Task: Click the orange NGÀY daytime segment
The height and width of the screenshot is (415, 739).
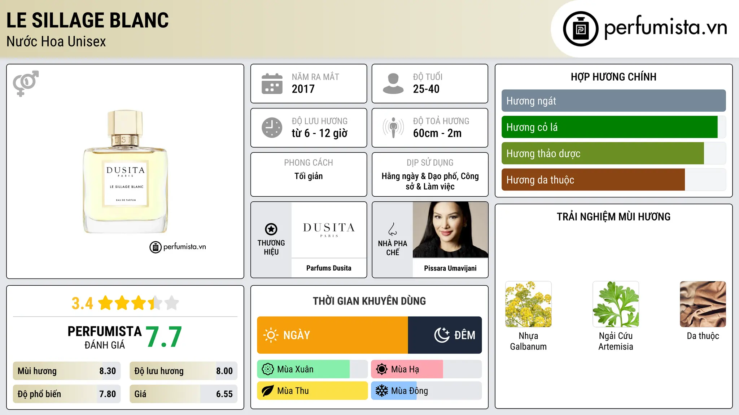Action: [332, 335]
